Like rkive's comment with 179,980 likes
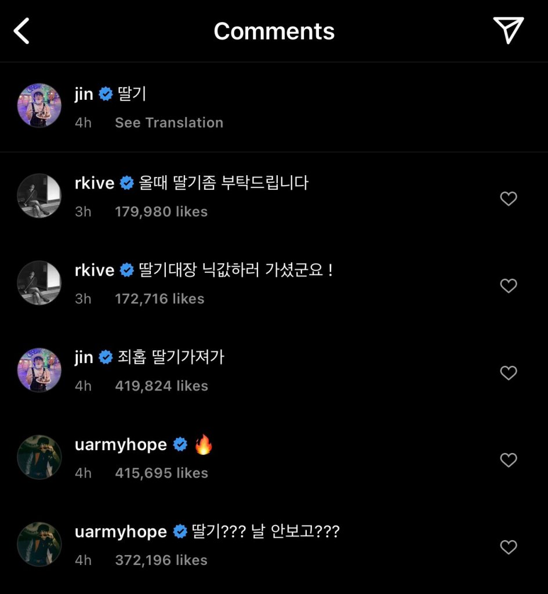 508,199
